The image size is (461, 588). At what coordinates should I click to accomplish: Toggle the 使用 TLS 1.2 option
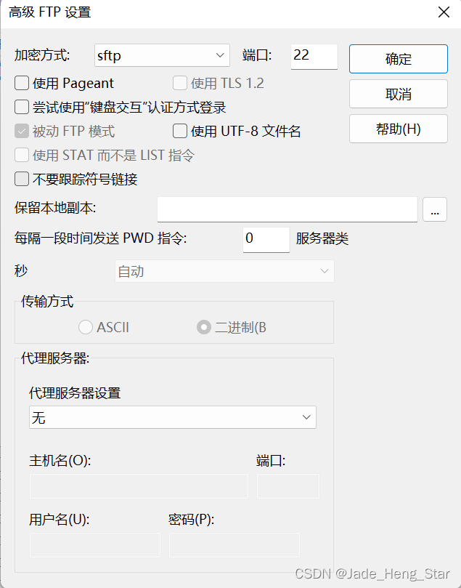click(179, 83)
